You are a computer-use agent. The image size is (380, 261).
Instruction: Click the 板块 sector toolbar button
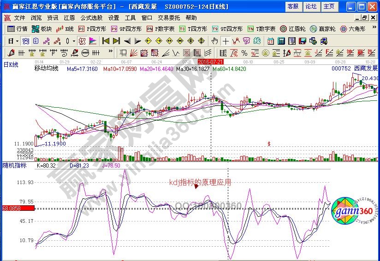(42, 29)
